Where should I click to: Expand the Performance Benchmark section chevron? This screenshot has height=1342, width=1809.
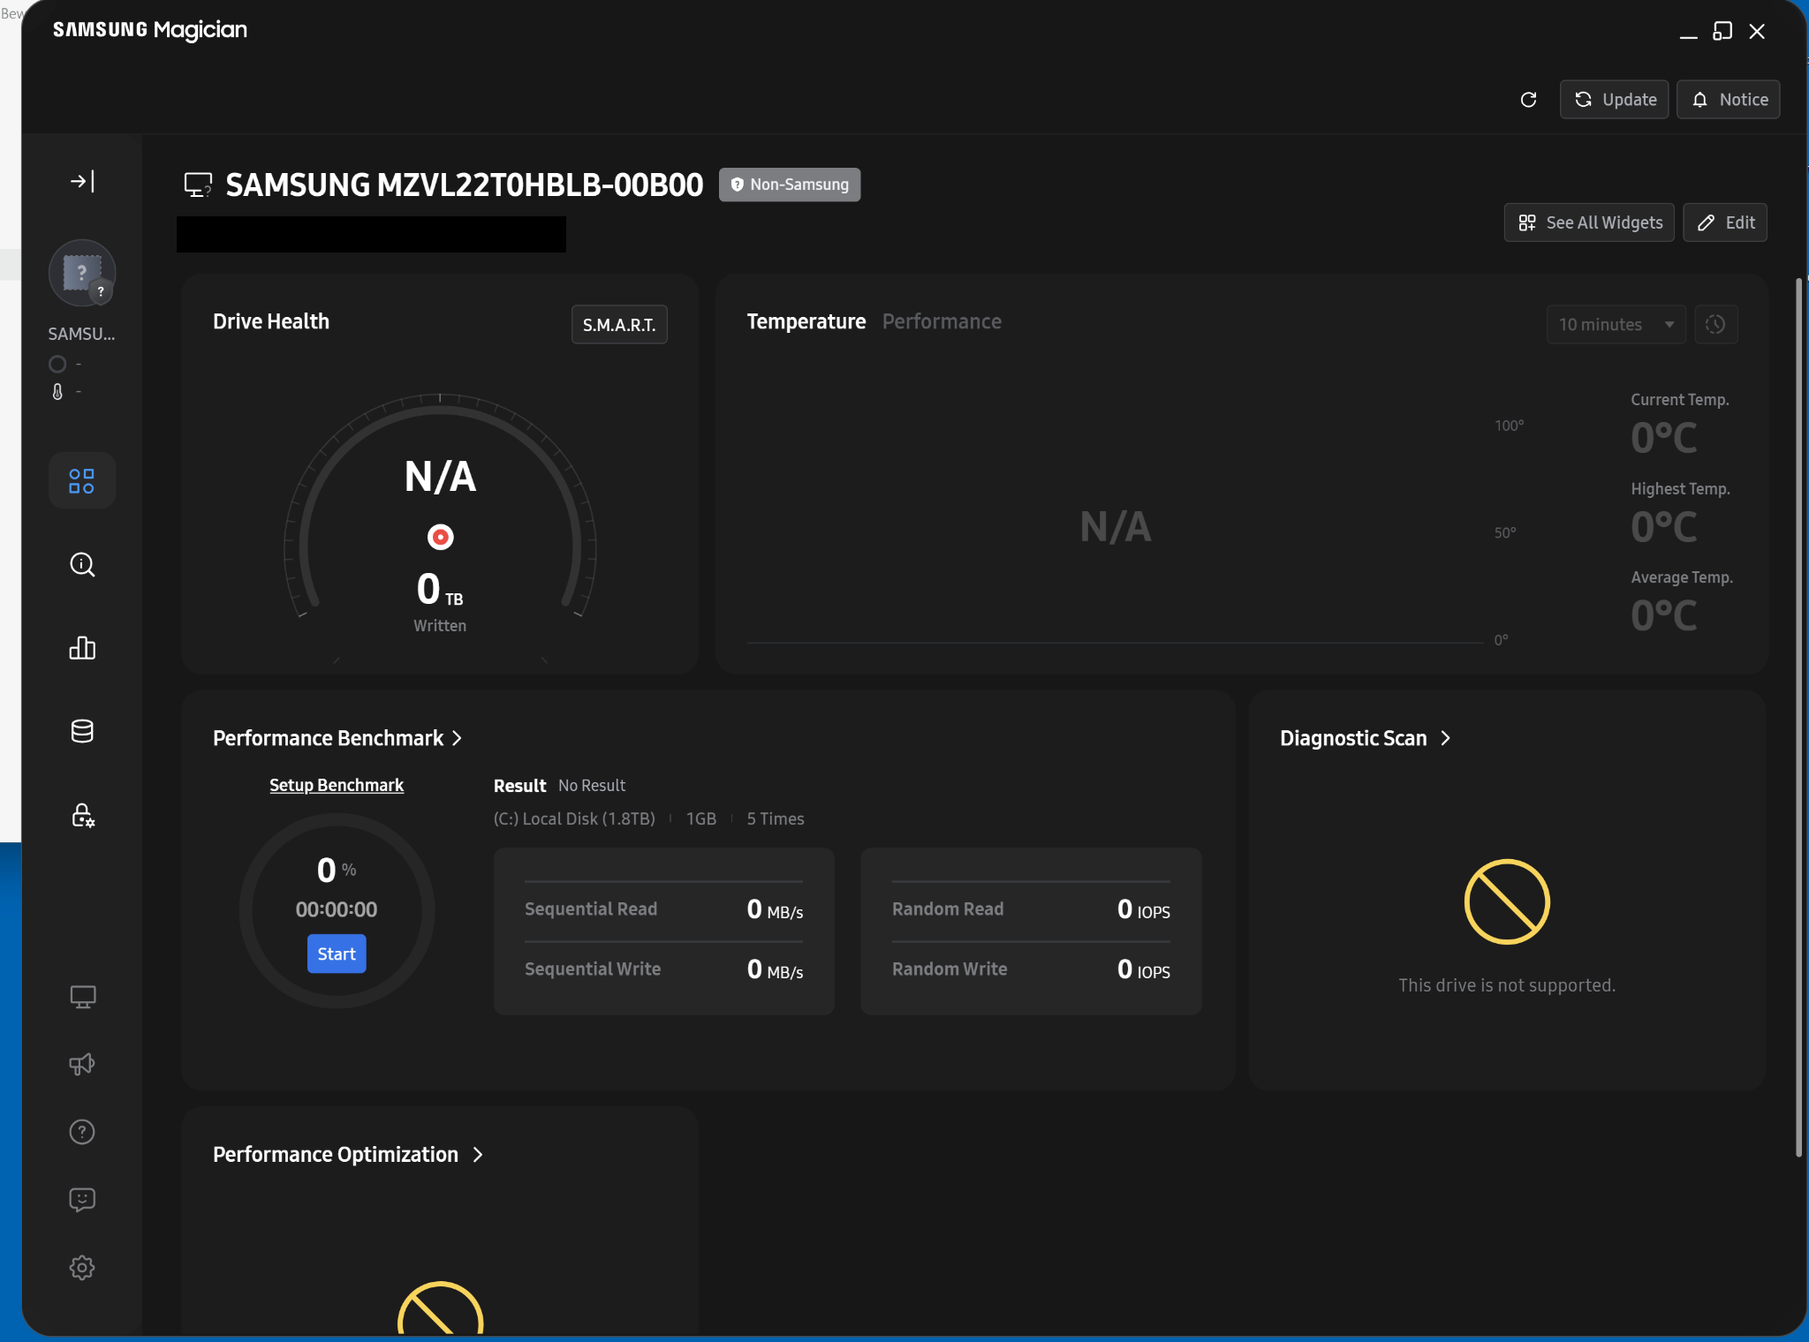(457, 738)
